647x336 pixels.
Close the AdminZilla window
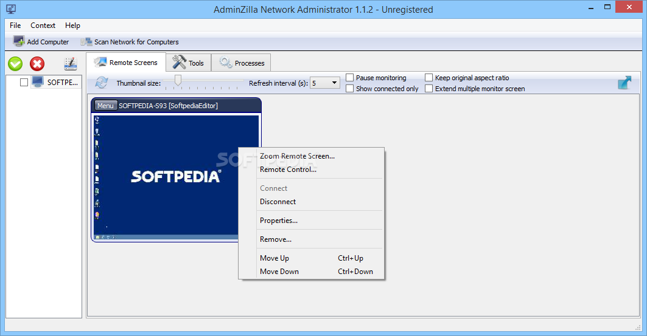(629, 7)
